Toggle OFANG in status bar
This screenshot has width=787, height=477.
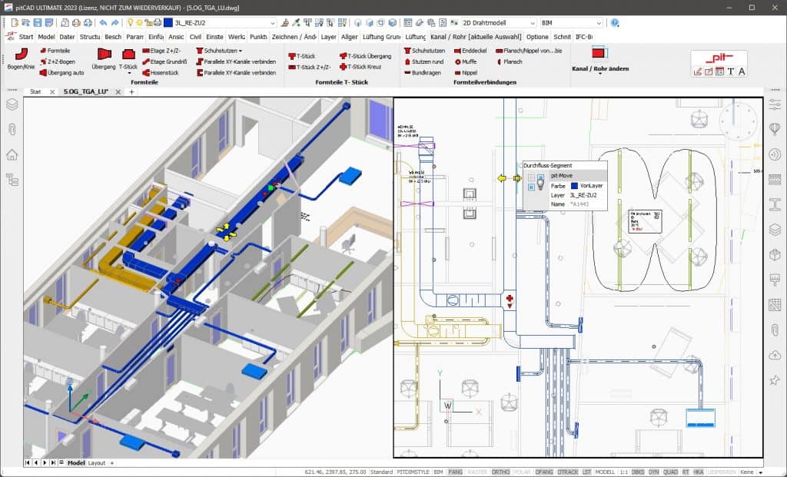coord(544,472)
